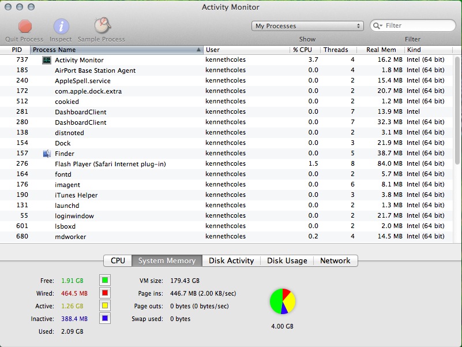Select the mdworker process row
This screenshot has height=347, width=462.
point(226,237)
